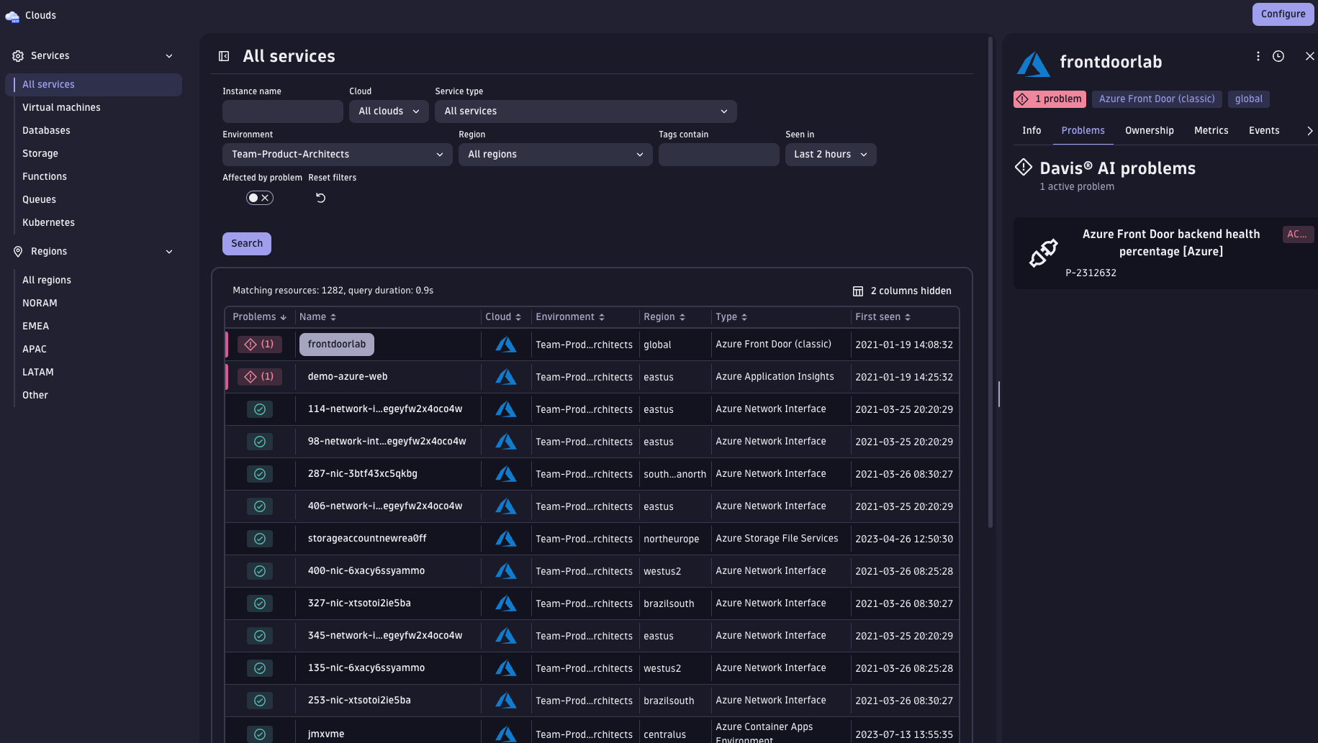Collapse the Services section in sidebar
The image size is (1318, 743).
coord(169,56)
